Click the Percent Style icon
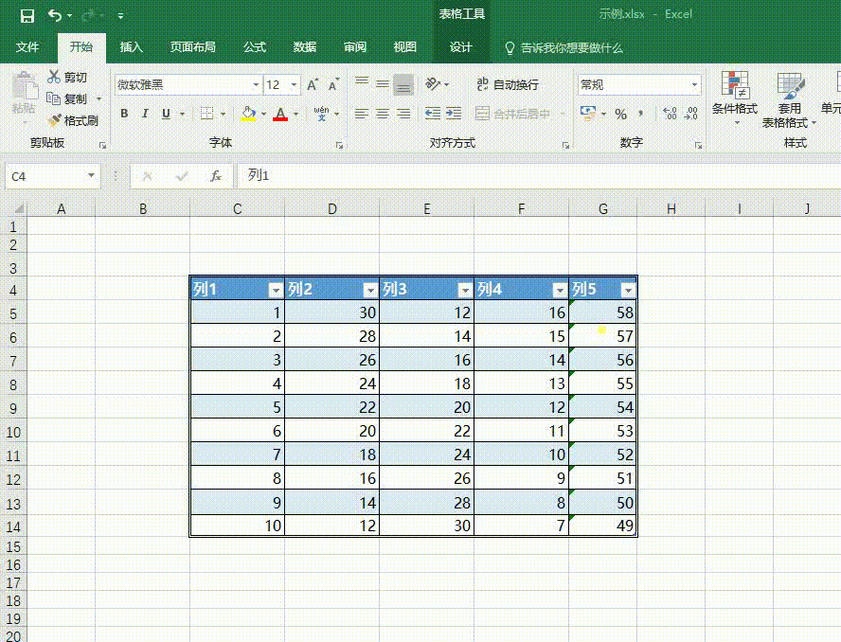Screen dimensions: 841x642 620,114
